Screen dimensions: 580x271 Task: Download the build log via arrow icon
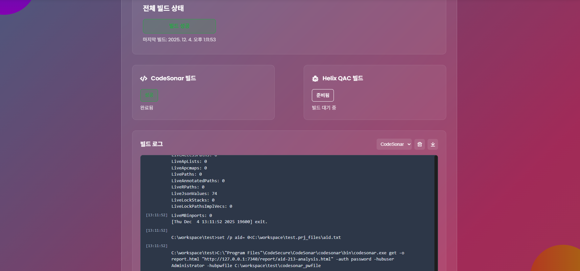pyautogui.click(x=433, y=144)
